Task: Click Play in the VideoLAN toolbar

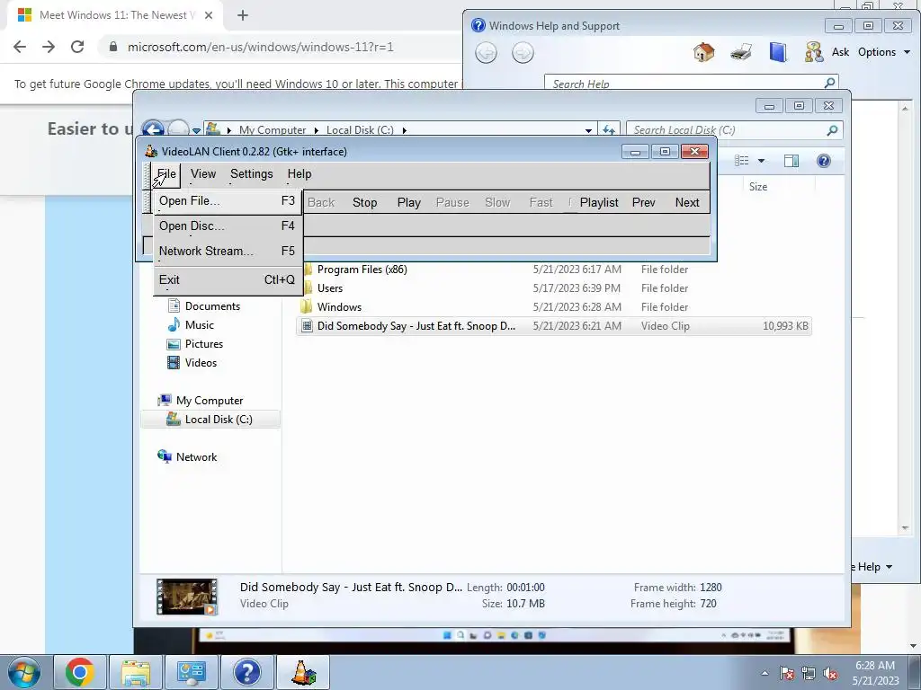Action: 409,202
